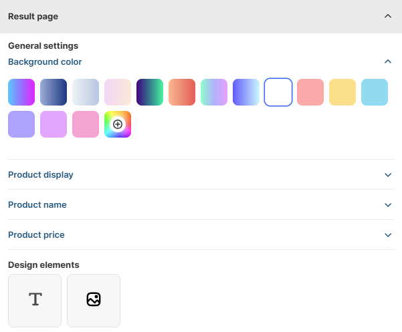The width and height of the screenshot is (402, 332).
Task: Choose the salmon pink solid swatch
Action: tap(310, 92)
